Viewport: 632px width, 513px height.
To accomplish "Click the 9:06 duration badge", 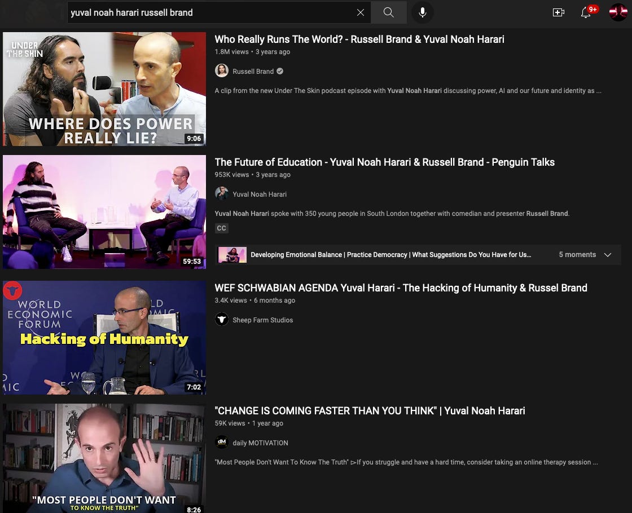I will (194, 139).
